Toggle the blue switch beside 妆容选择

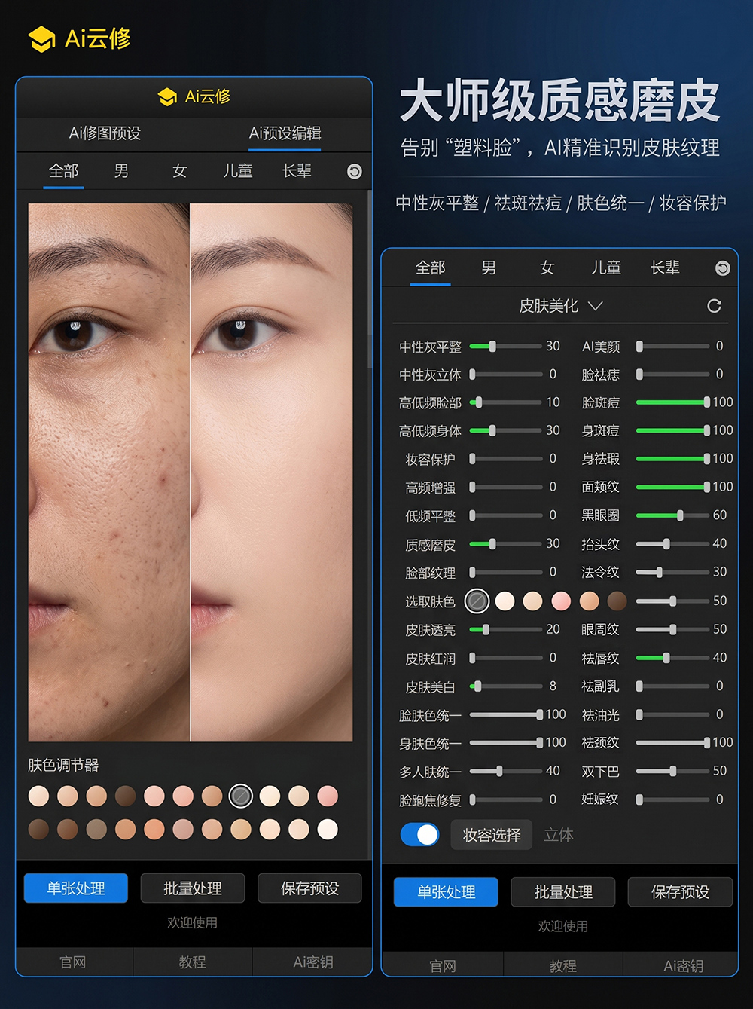[420, 834]
